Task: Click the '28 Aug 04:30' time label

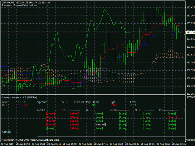Action: [x=39, y=144]
